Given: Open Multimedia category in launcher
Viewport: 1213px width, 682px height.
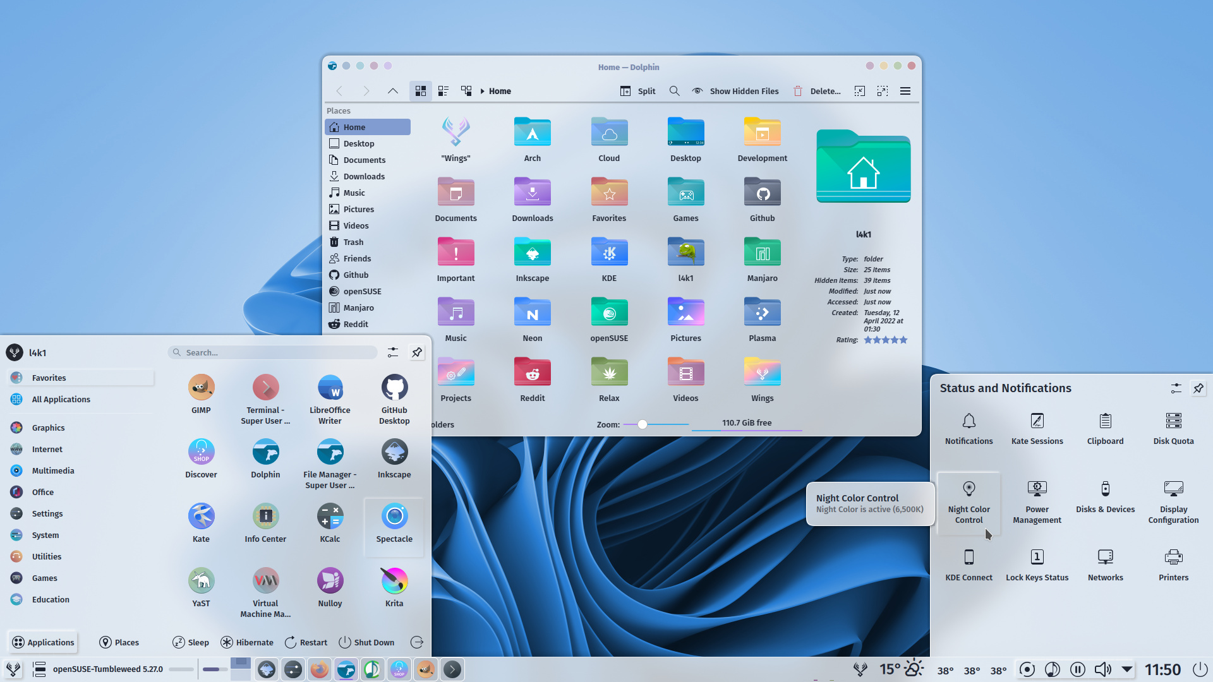Looking at the screenshot, I should coord(80,470).
